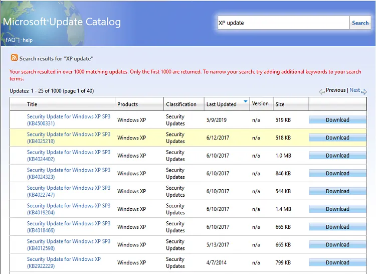This screenshot has height=274, width=376.
Task: Sort by the Products column header
Action: pyautogui.click(x=127, y=104)
